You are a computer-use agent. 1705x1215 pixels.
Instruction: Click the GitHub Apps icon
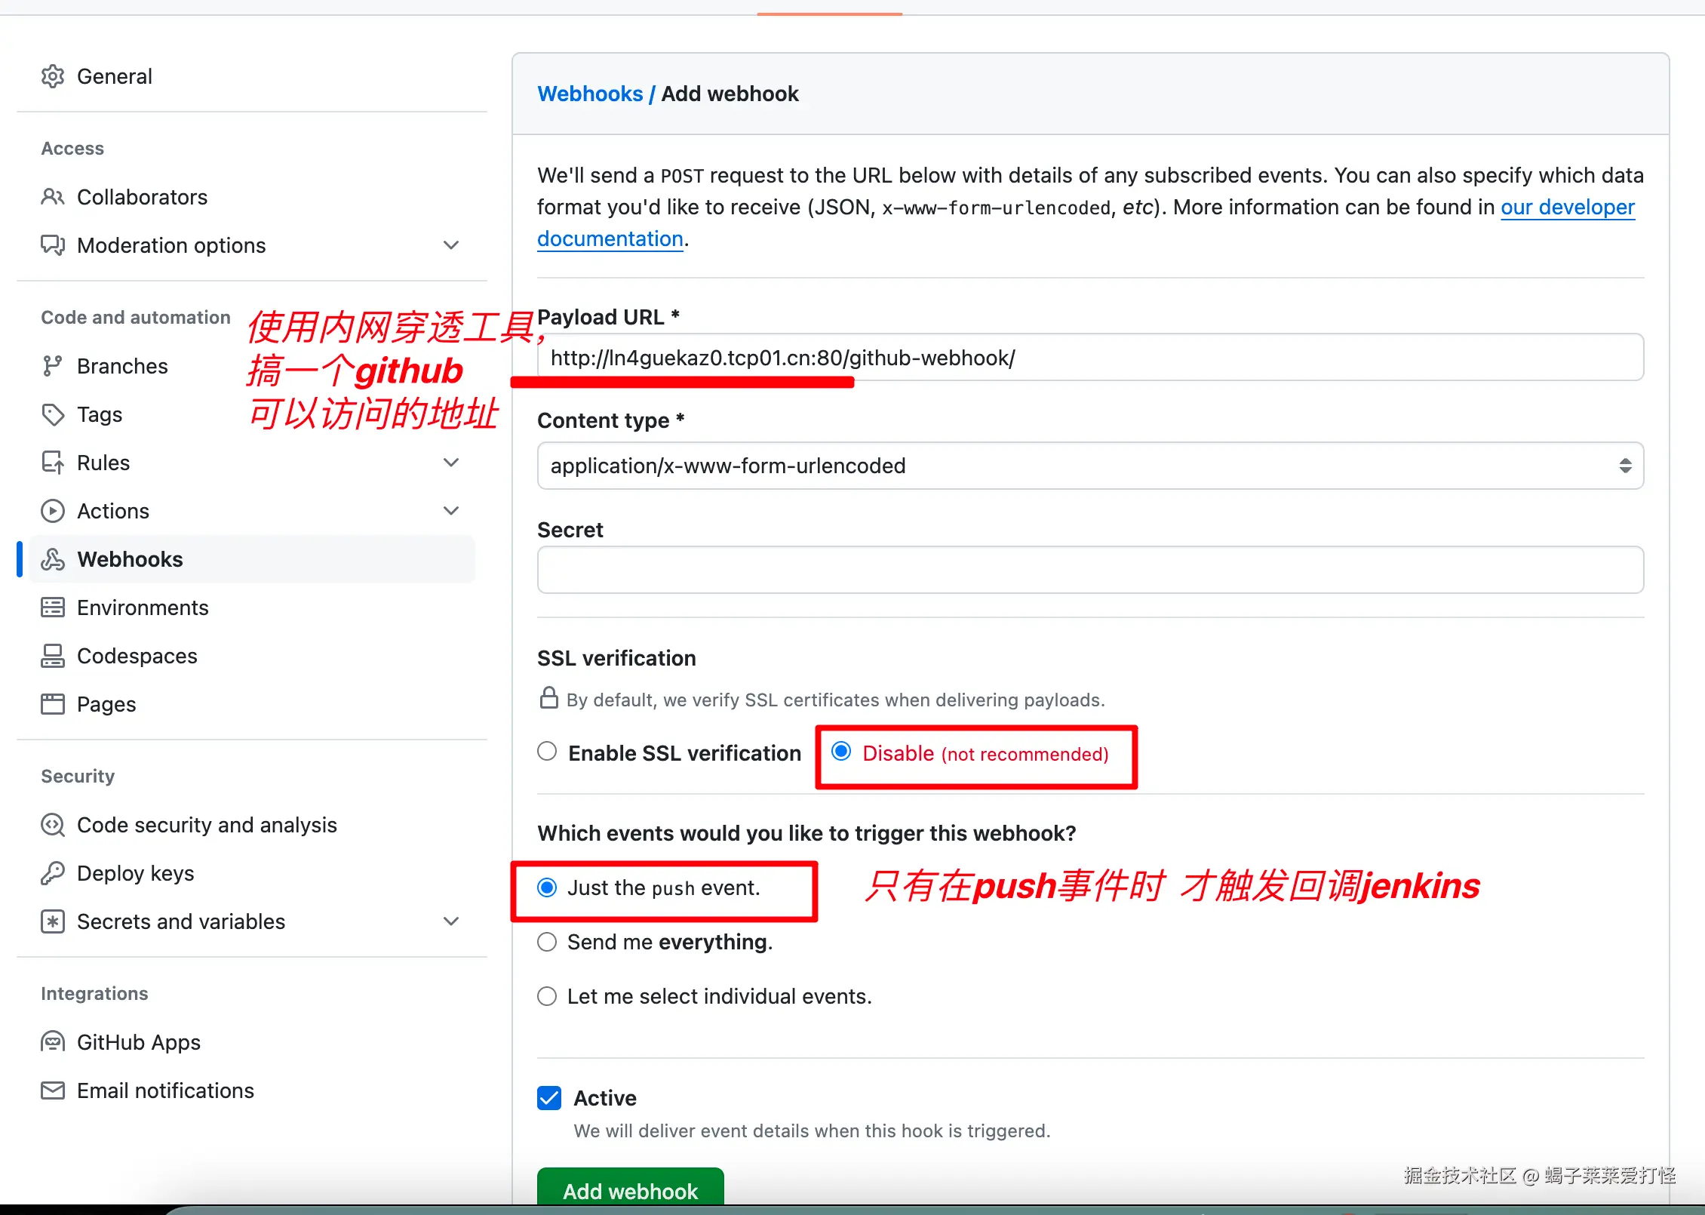[x=53, y=1042]
